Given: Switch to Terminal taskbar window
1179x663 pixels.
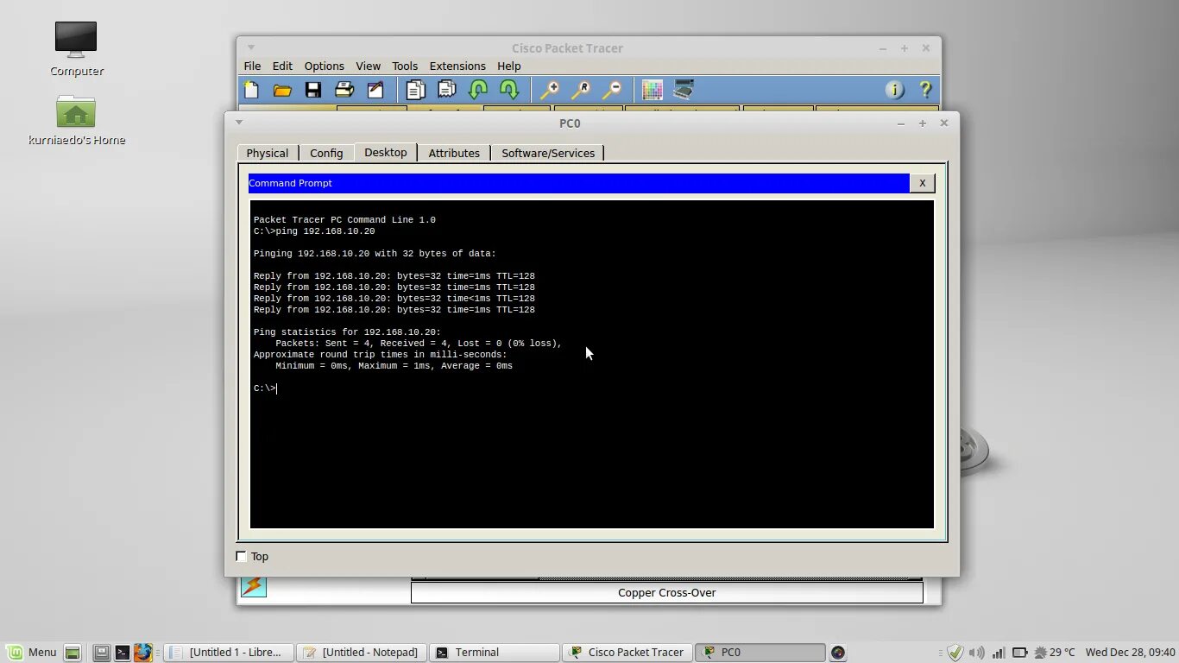Looking at the screenshot, I should [x=495, y=653].
